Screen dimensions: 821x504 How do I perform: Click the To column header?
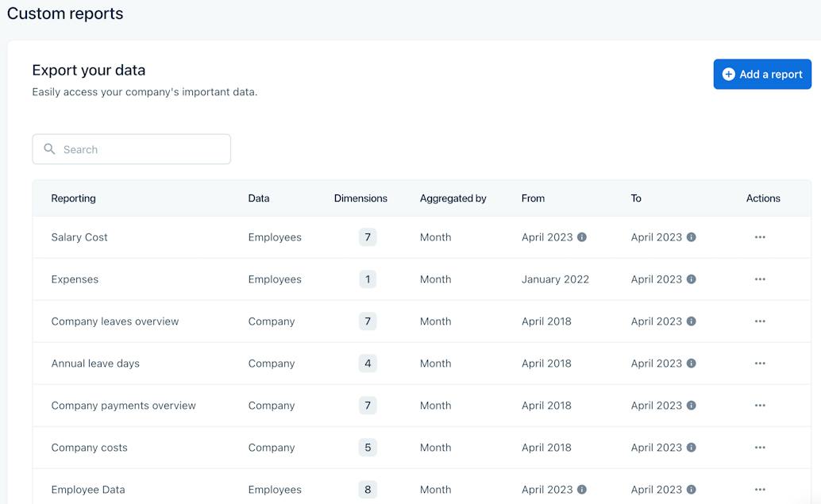(636, 198)
